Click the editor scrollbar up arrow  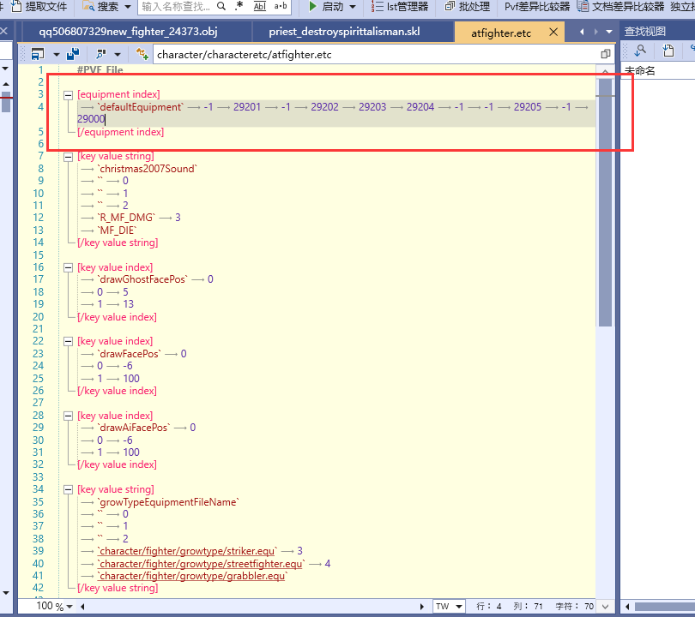pyautogui.click(x=605, y=71)
